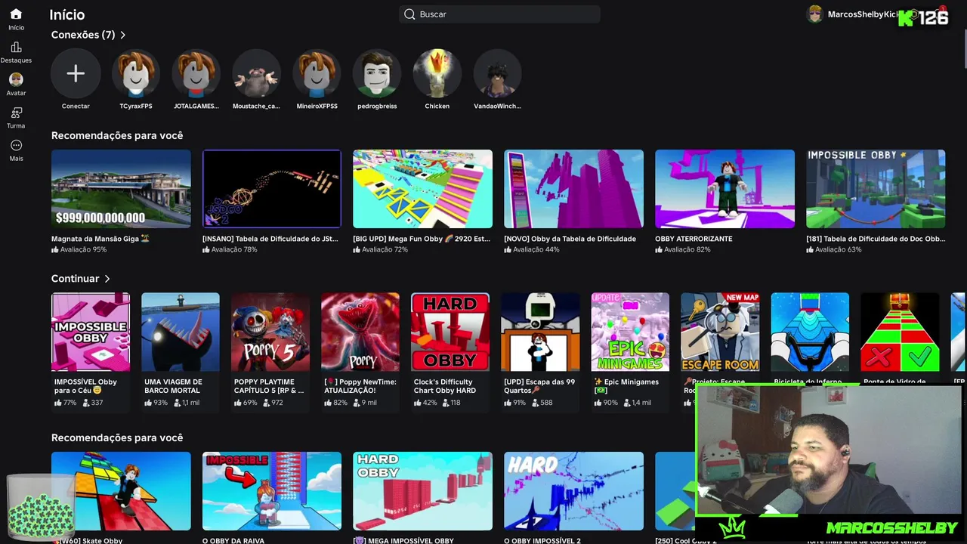This screenshot has width=967, height=544.
Task: Open O OBBY IMPOSSÍVEL 2 thumbnail
Action: click(x=573, y=491)
